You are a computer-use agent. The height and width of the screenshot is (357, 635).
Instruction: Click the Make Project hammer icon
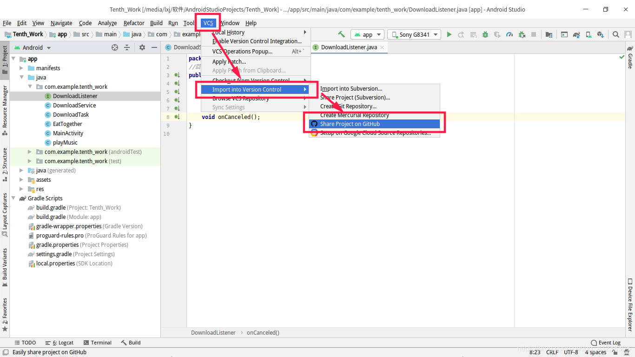tap(342, 34)
